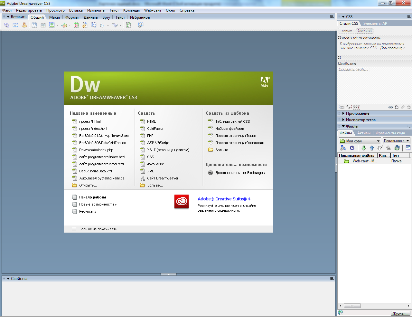Click the Script insert icon
412x317 pixels.
point(115,25)
